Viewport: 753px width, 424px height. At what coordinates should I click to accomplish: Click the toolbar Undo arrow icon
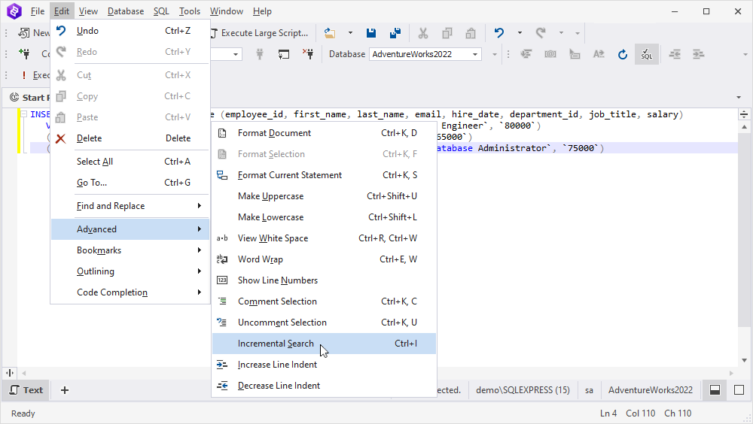tap(499, 33)
